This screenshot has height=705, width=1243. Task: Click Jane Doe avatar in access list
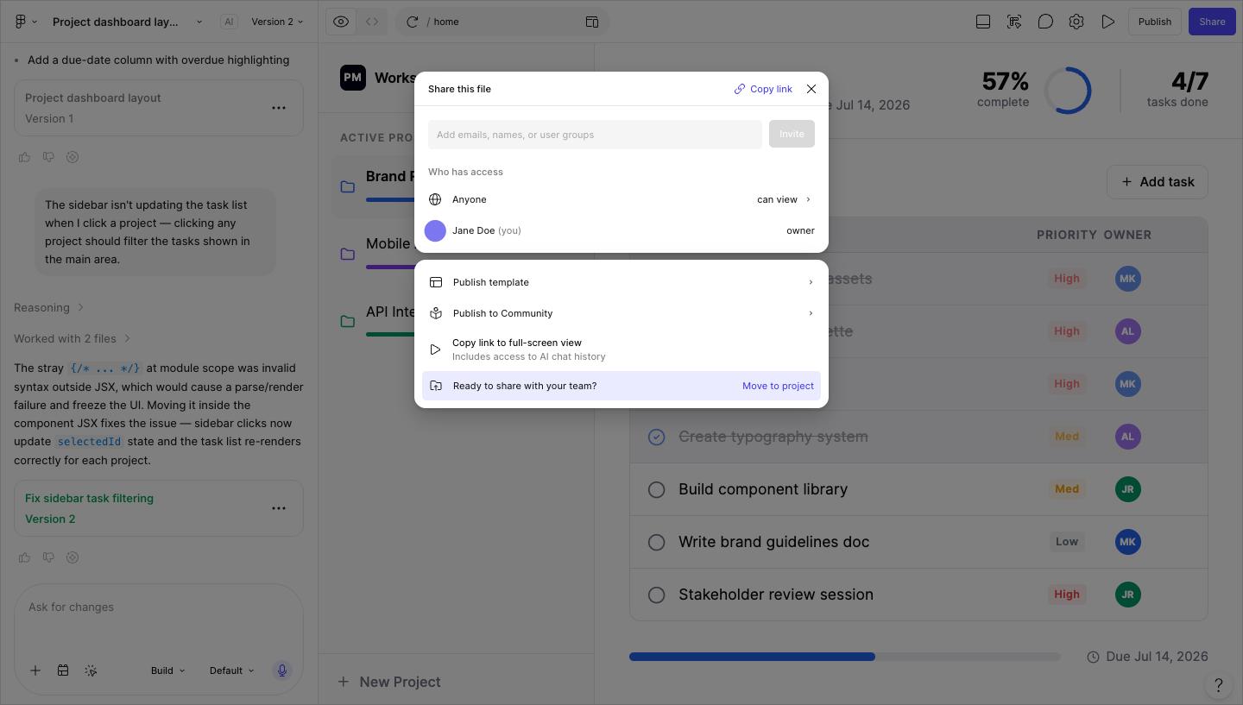pos(435,230)
